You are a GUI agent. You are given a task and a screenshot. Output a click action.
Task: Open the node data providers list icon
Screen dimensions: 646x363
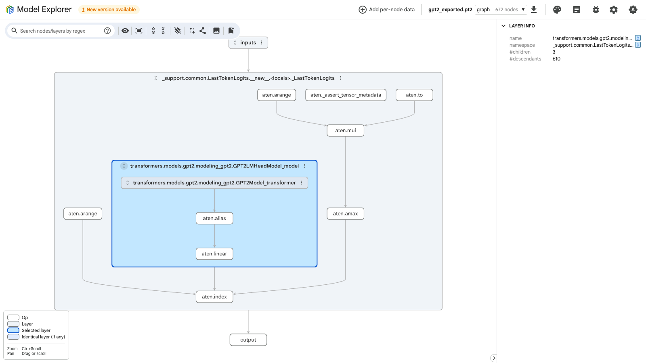click(x=577, y=10)
